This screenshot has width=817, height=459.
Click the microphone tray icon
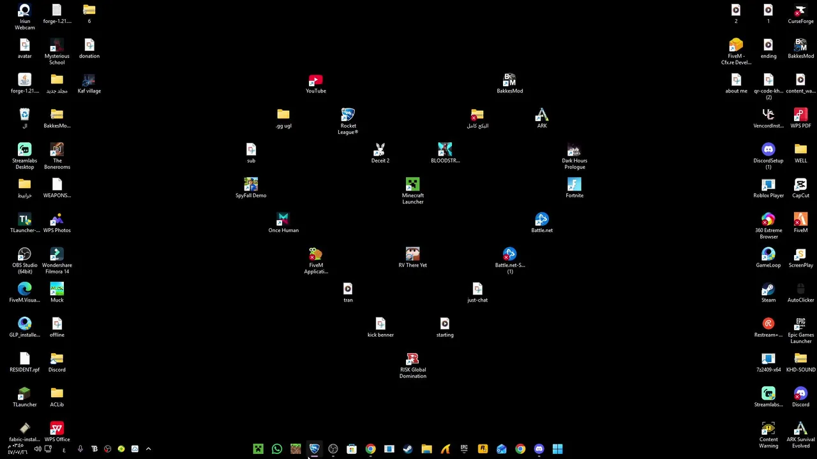(80, 449)
